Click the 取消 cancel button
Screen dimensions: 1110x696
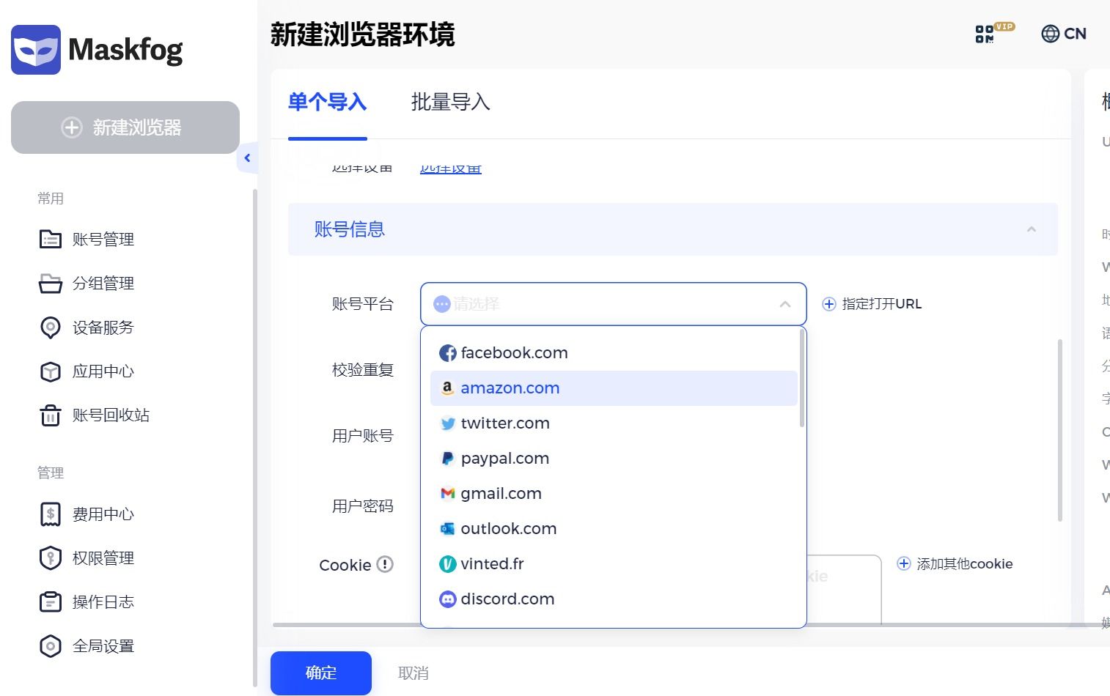pyautogui.click(x=414, y=673)
